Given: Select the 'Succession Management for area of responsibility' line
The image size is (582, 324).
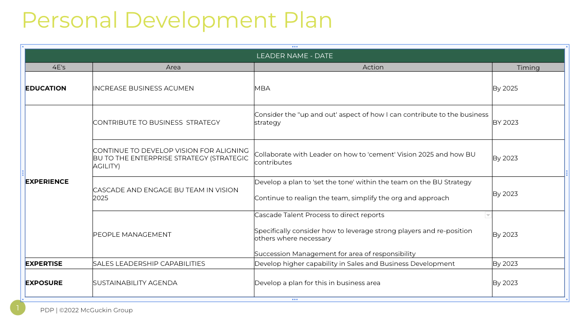Looking at the screenshot, I should [335, 254].
